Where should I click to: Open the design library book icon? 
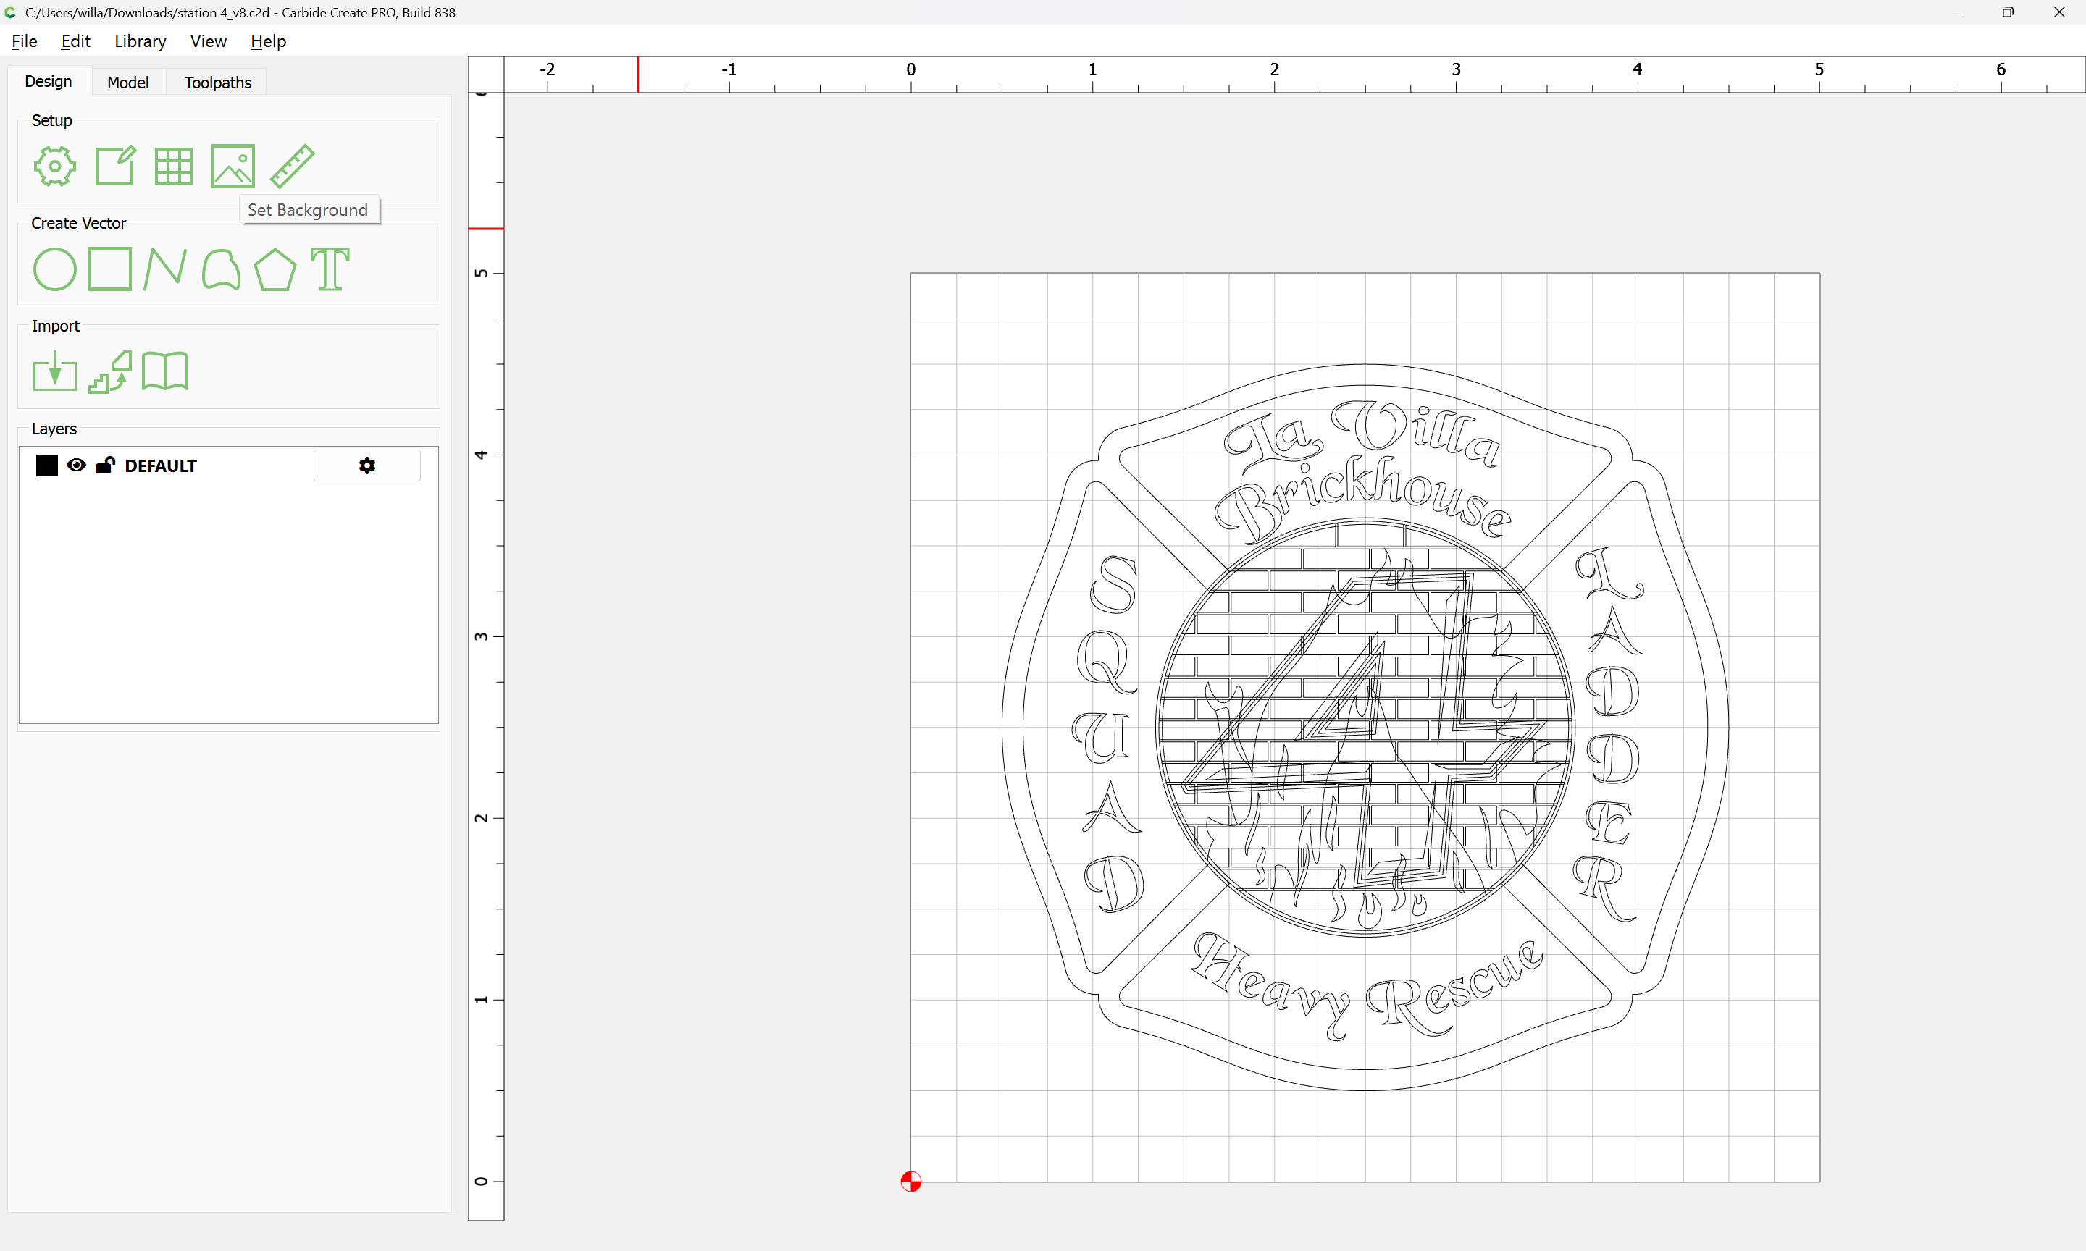tap(165, 372)
